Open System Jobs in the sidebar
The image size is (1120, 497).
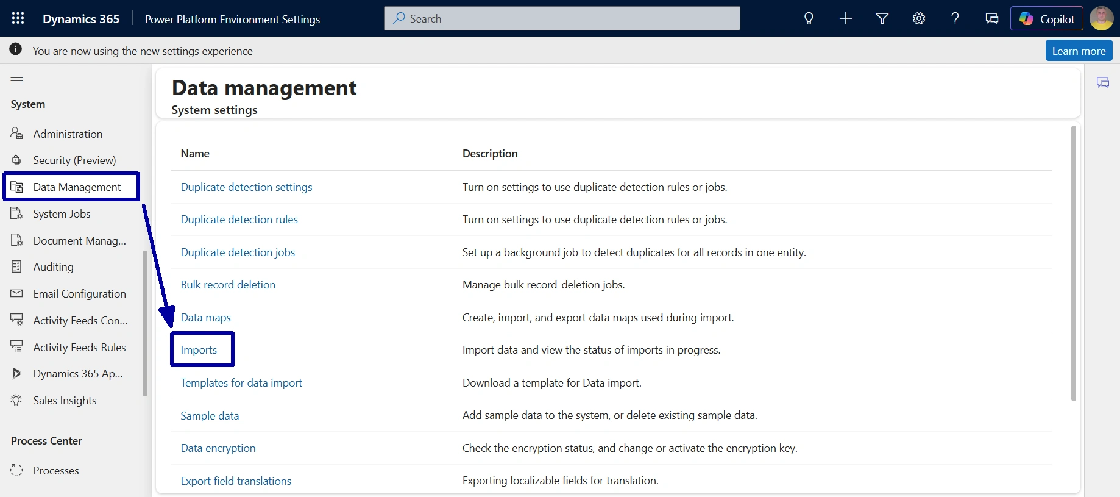click(62, 214)
